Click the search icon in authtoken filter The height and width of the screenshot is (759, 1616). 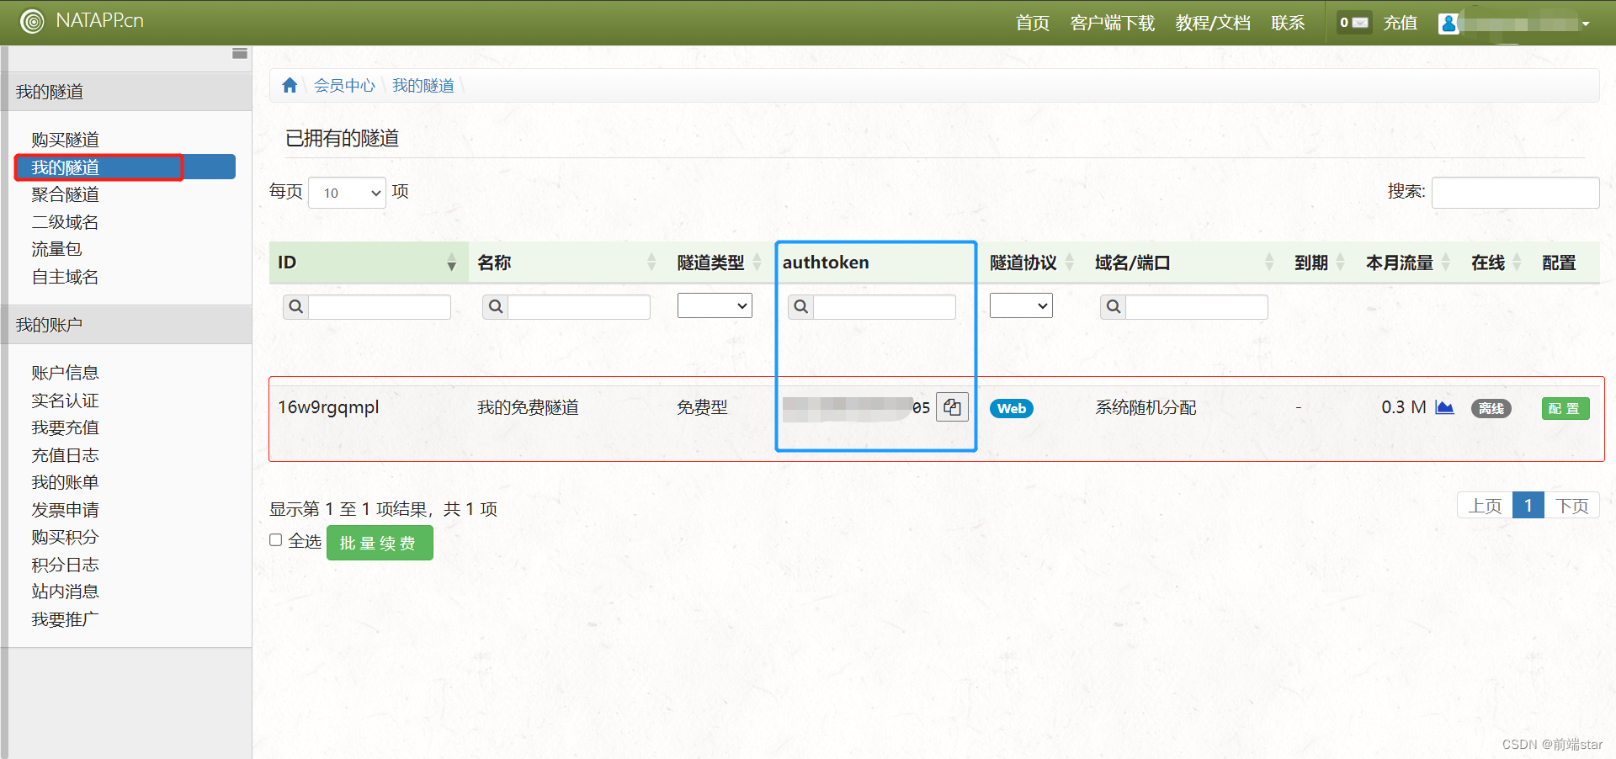coord(801,307)
